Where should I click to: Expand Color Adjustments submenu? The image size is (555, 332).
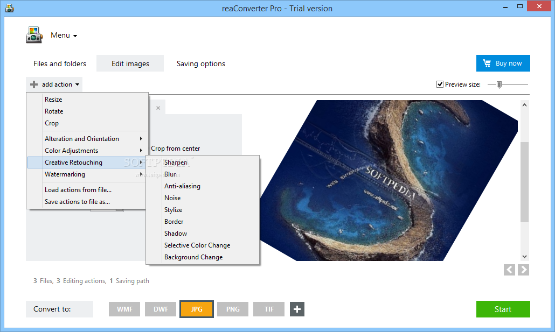[x=87, y=151]
